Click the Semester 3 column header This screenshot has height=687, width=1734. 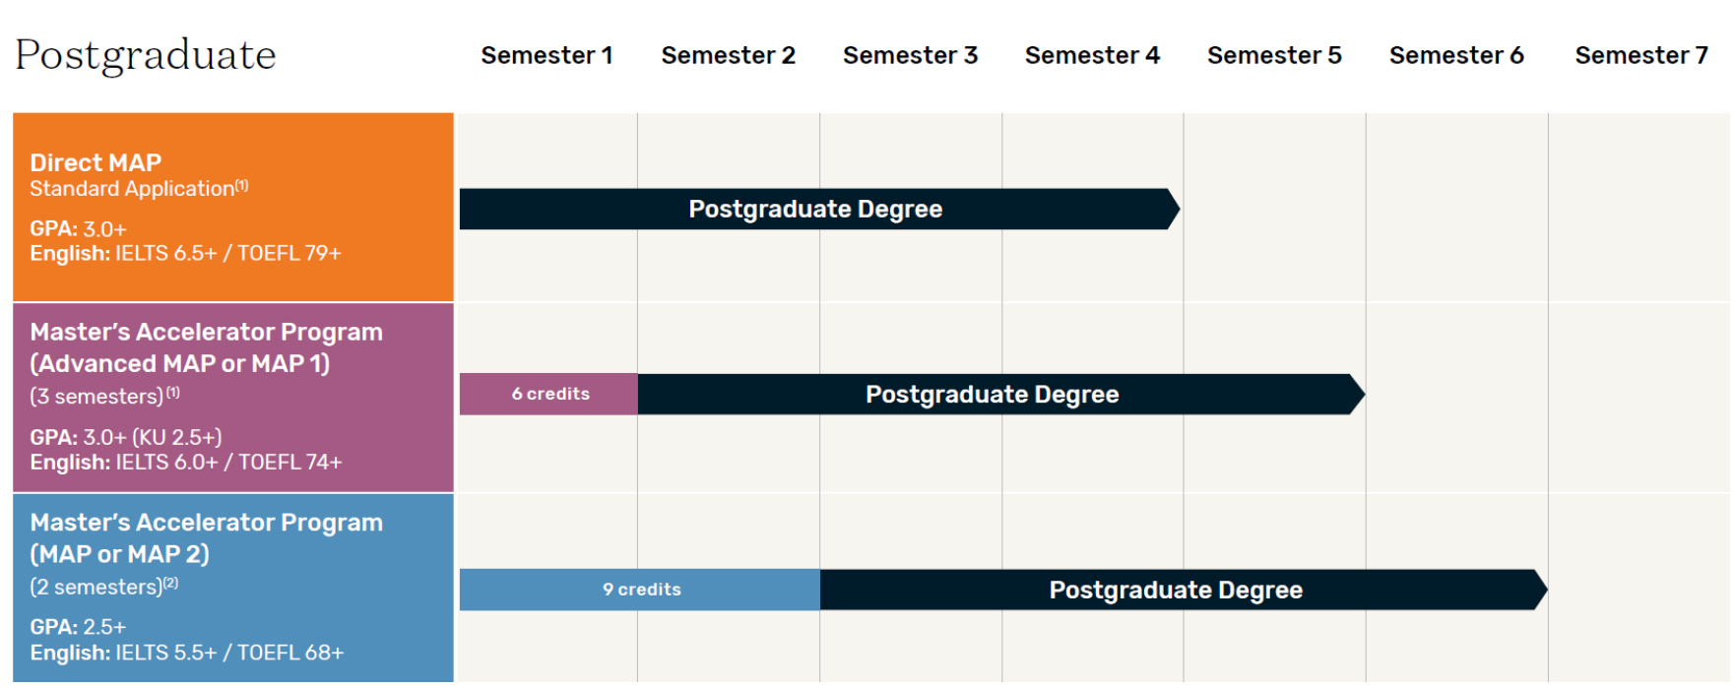[910, 56]
